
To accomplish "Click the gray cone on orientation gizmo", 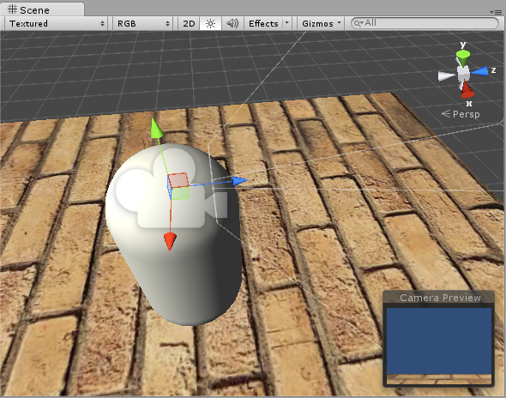I will click(x=447, y=76).
